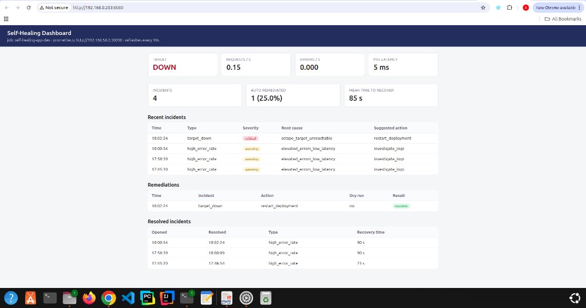Click the Recent incidents heading
The width and height of the screenshot is (586, 308).
click(x=167, y=117)
